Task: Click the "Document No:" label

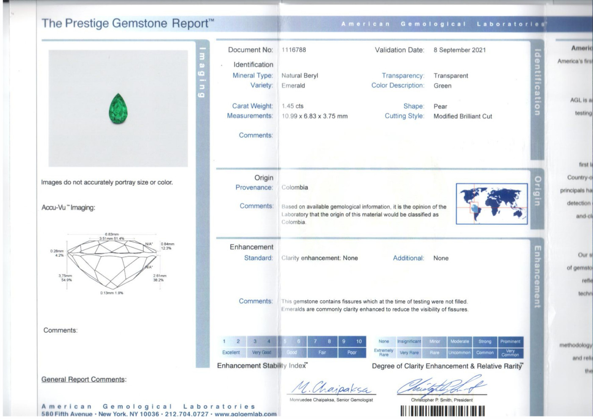Action: point(250,50)
